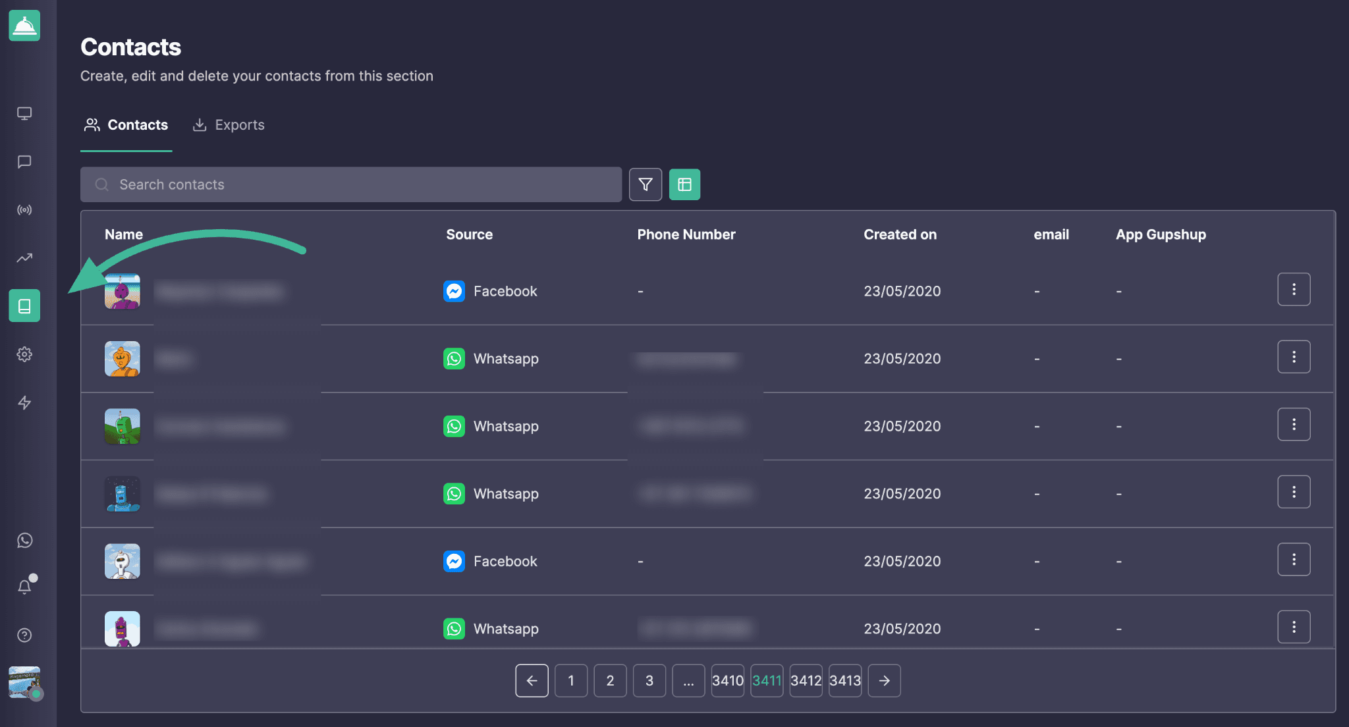1349x727 pixels.
Task: Expand the first contact's action menu
Action: (1294, 289)
